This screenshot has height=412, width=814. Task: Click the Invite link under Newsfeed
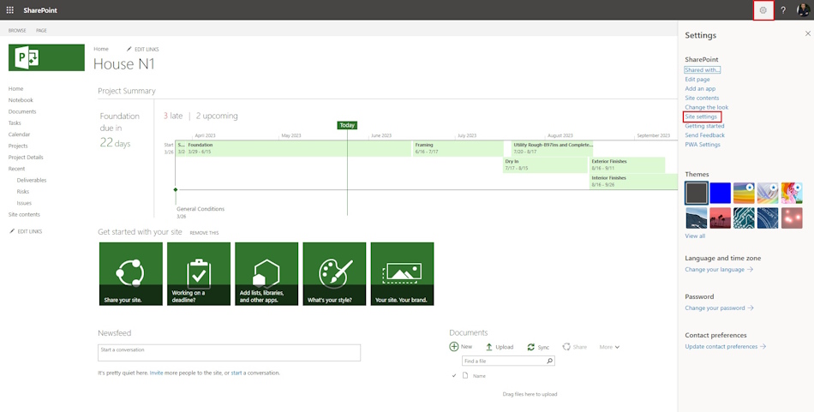[156, 373]
